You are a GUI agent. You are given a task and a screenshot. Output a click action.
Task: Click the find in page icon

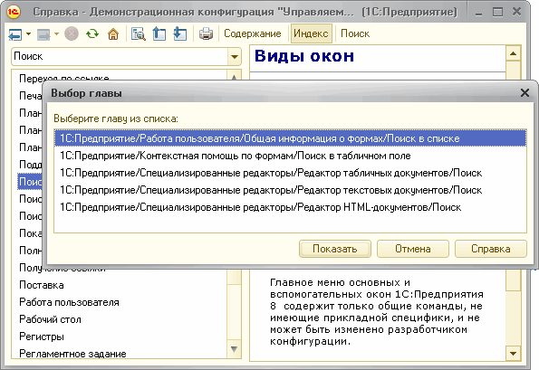[x=139, y=33]
